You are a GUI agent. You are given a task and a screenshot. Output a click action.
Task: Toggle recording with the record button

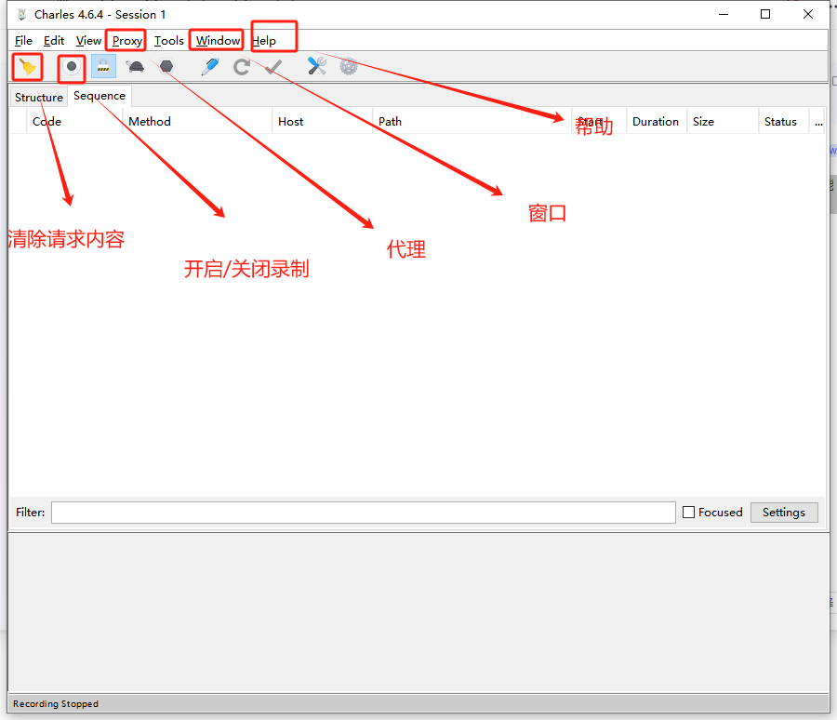71,67
